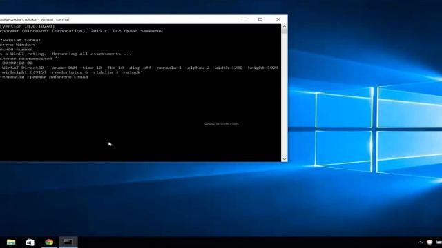Launch Google Chrome from the taskbar
Image resolution: width=442 pixels, height=248 pixels.
point(49,242)
